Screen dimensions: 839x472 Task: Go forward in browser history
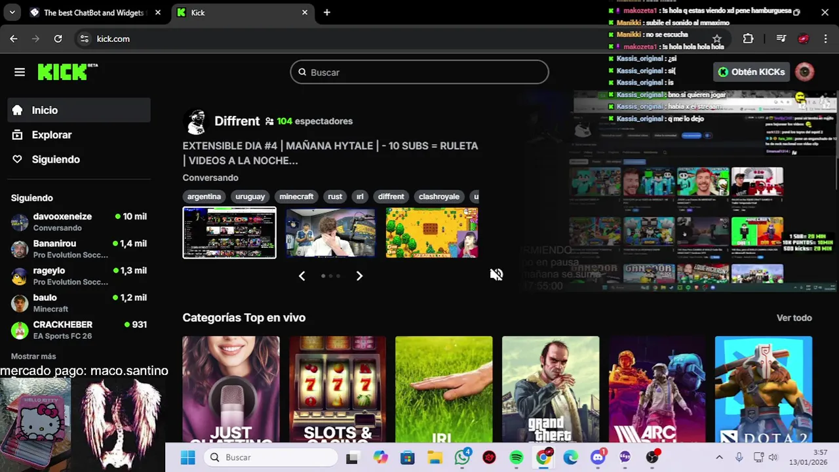(36, 39)
